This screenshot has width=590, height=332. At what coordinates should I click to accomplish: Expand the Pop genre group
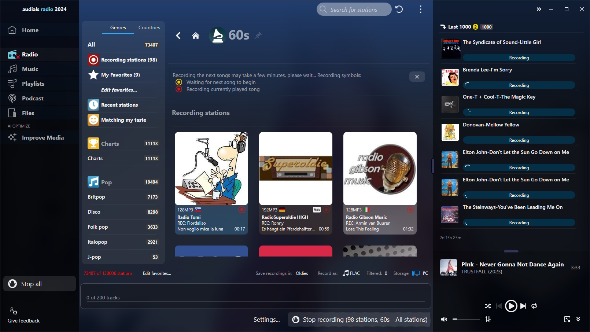123,182
